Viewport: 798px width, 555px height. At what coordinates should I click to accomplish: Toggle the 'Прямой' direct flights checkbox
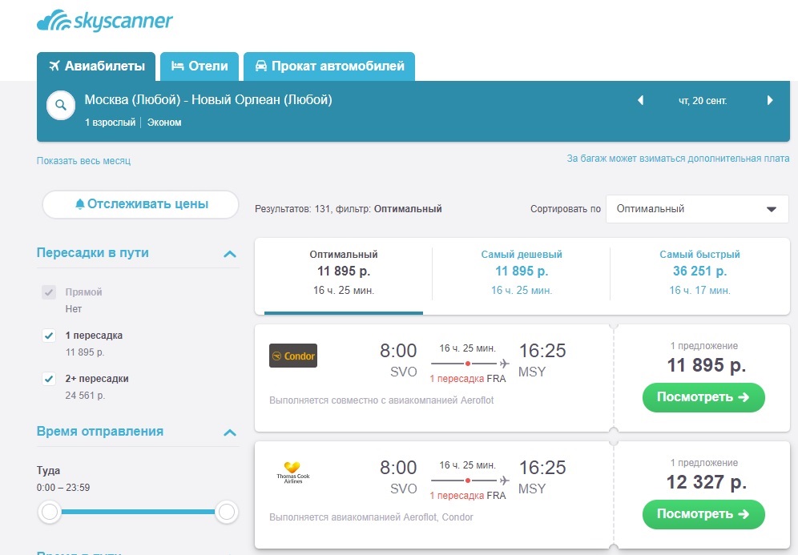pos(48,292)
